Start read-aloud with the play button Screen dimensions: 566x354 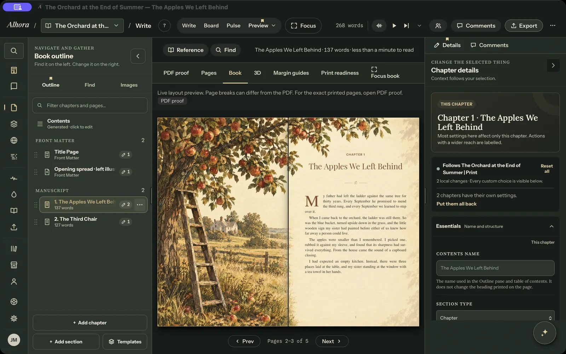coord(394,26)
